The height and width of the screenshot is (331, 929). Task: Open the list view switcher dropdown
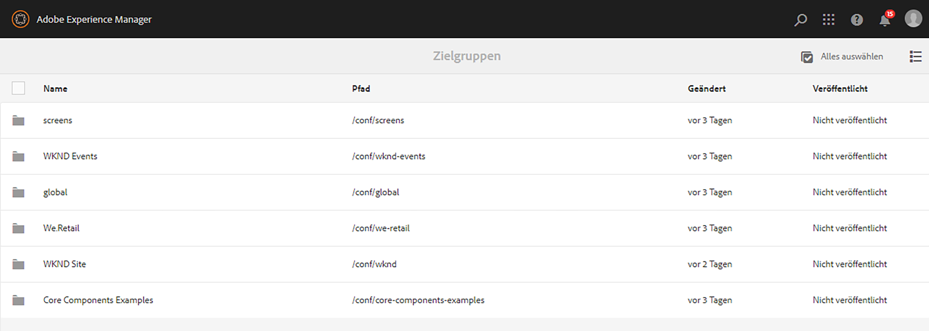pos(915,57)
